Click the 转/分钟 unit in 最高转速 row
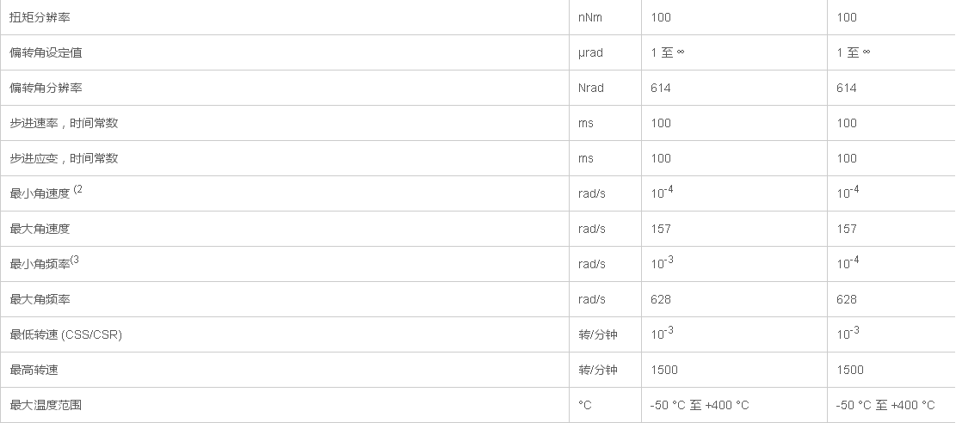 click(x=598, y=370)
